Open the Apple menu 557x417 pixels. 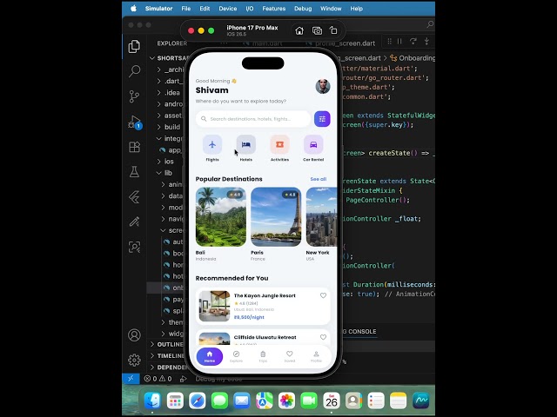click(133, 9)
